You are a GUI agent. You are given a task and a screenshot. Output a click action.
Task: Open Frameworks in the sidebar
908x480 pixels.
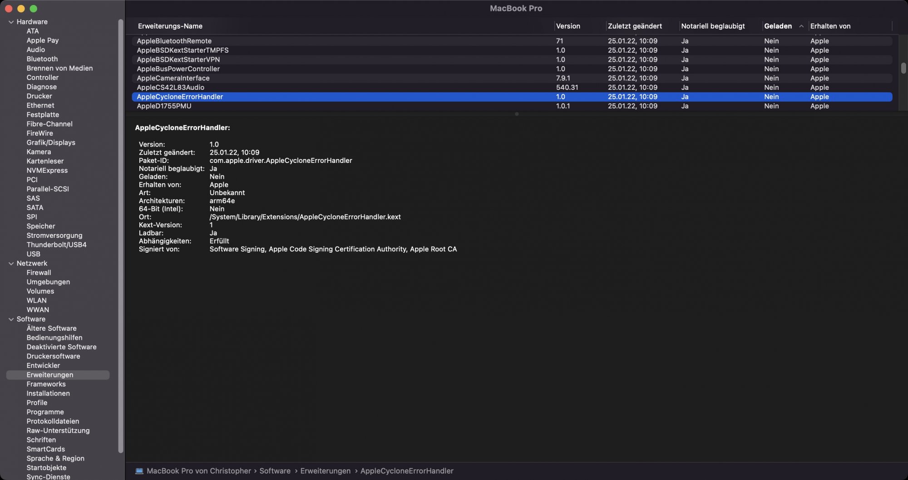[x=46, y=384]
